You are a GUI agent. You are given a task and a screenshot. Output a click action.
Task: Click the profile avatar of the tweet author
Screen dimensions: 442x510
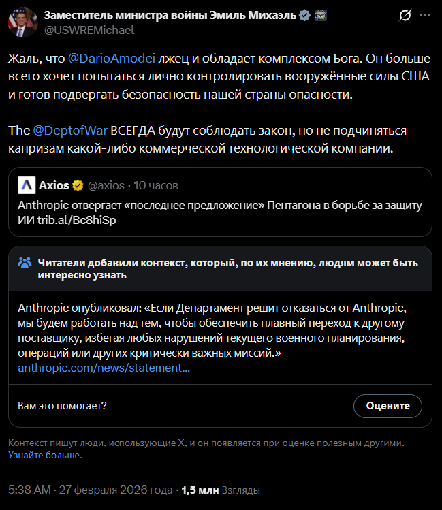[x=22, y=22]
